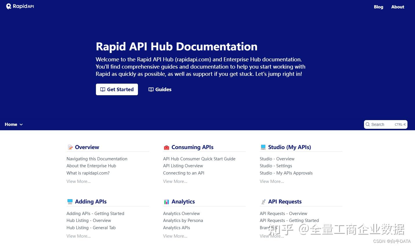Image resolution: width=415 pixels, height=246 pixels.
Task: Open the About menu item
Action: click(x=398, y=7)
